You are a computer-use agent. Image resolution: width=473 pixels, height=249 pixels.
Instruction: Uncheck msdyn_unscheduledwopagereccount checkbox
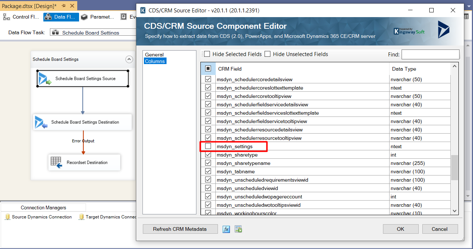(x=208, y=197)
